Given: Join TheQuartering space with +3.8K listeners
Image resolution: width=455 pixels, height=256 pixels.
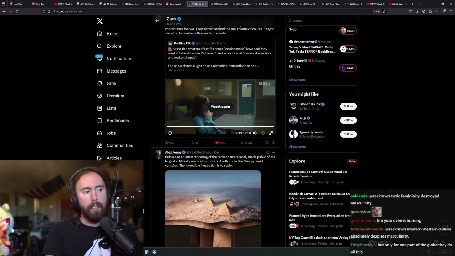Looking at the screenshot, I should [348, 49].
